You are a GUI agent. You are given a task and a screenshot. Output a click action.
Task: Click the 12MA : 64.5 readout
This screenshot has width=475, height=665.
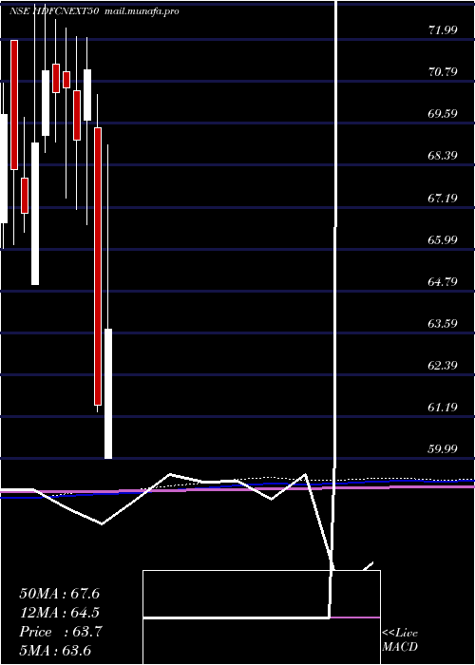click(x=59, y=613)
